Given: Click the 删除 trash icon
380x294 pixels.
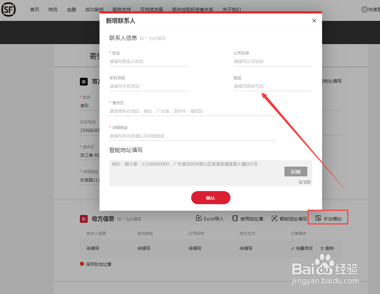Looking at the screenshot, I should coord(323,248).
